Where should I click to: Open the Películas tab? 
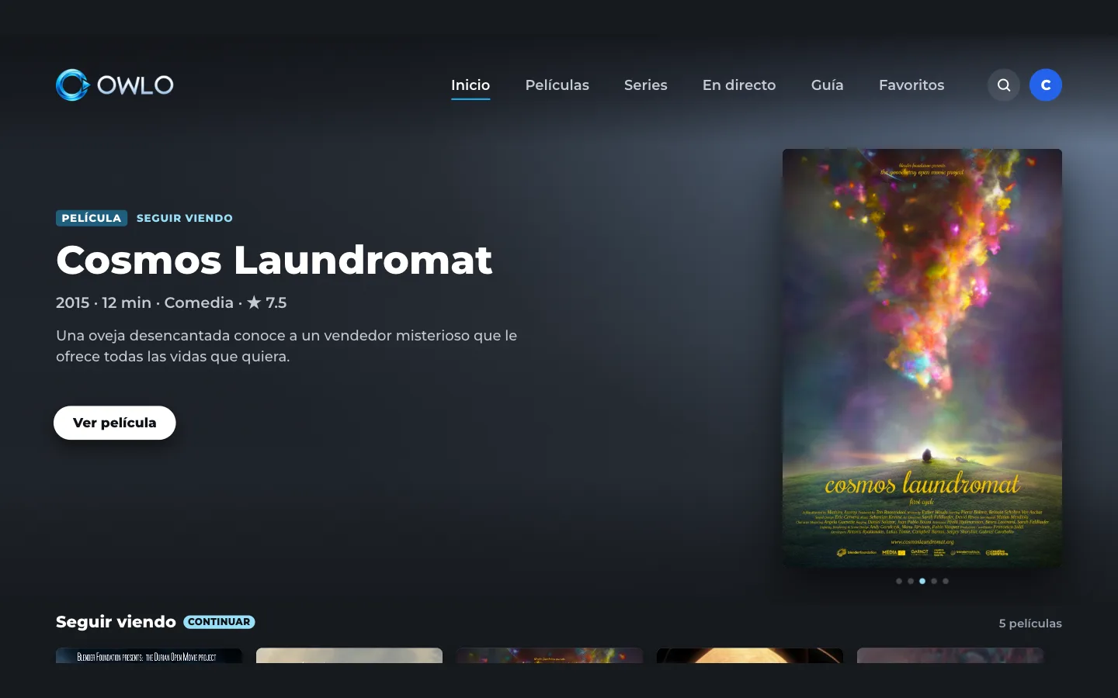pos(557,85)
